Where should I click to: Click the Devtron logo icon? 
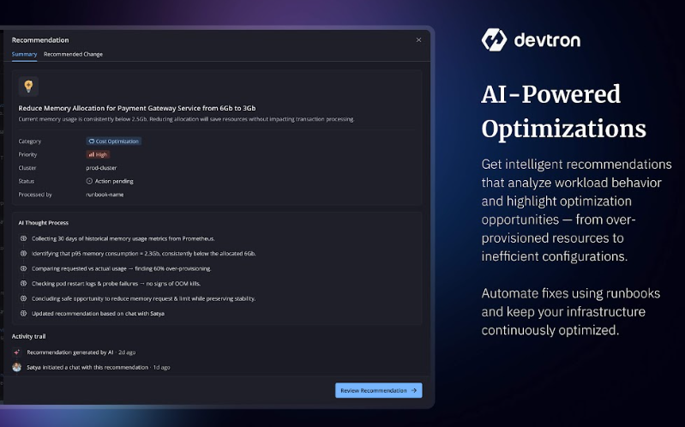coord(494,40)
